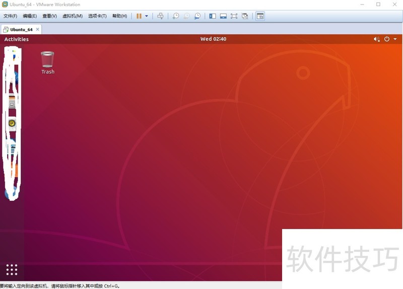Enter full screen mode
403x289 pixels.
pyautogui.click(x=234, y=16)
